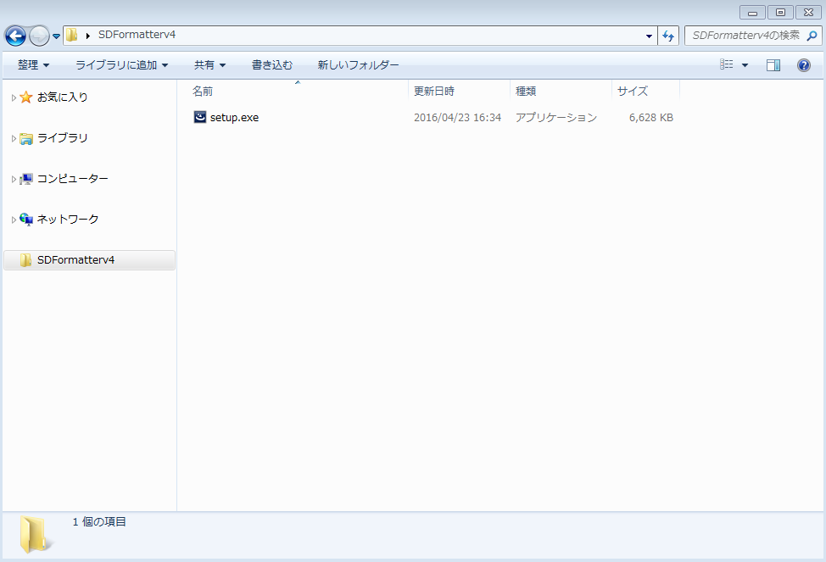Expand the ネットワーク tree node
The height and width of the screenshot is (562, 826).
(x=14, y=220)
